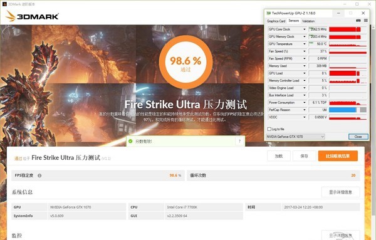The height and width of the screenshot is (240, 376).
Task: Click the GPU-Z title bar chip icon
Action: tap(269, 13)
